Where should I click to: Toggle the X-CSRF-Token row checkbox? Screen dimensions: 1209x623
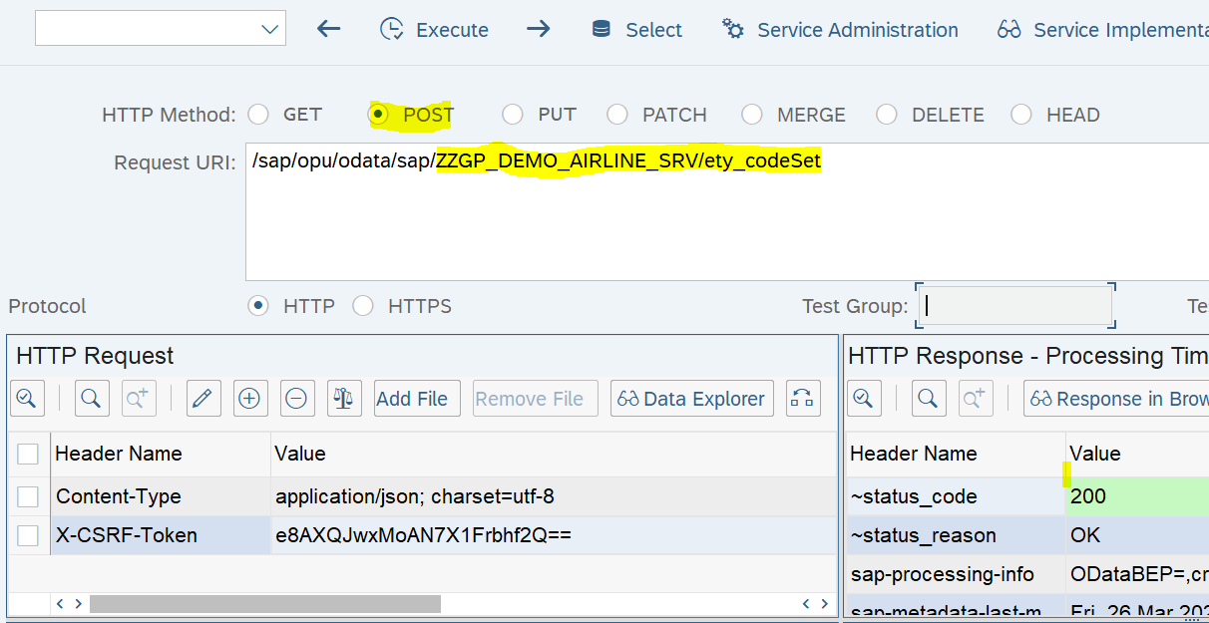tap(28, 535)
